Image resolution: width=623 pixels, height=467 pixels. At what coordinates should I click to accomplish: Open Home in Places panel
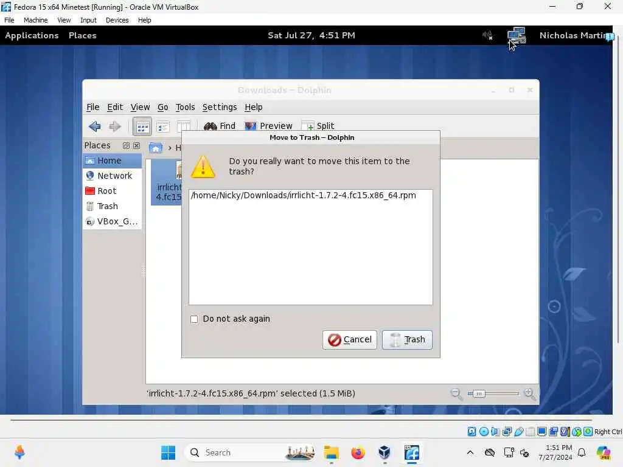pos(113,161)
